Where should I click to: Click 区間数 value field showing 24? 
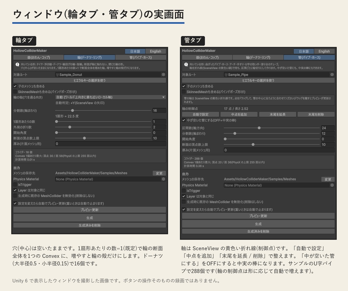coord(328,128)
